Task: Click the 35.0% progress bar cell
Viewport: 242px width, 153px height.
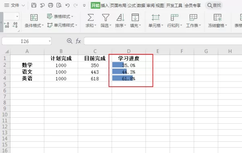Action: [129, 65]
